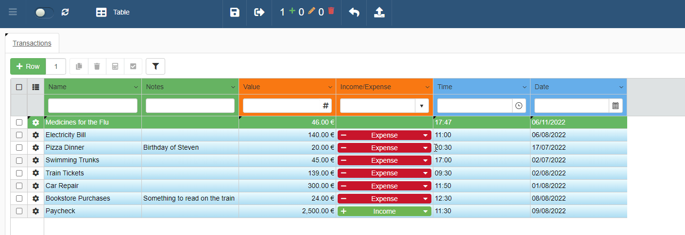This screenshot has height=235, width=685.
Task: Click the save and exit icon
Action: [x=259, y=13]
